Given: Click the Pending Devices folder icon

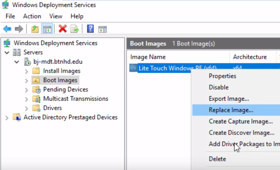Looking at the screenshot, I should [x=36, y=89].
